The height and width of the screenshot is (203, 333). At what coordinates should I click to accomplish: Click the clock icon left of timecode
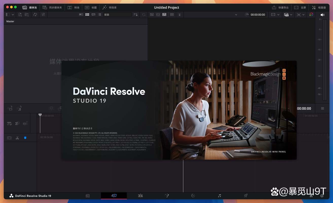(x=247, y=15)
